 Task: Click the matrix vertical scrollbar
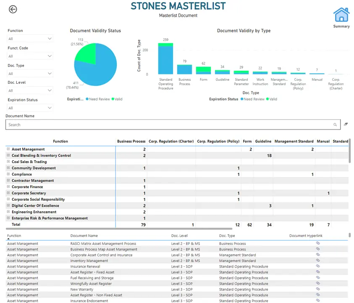(350, 151)
